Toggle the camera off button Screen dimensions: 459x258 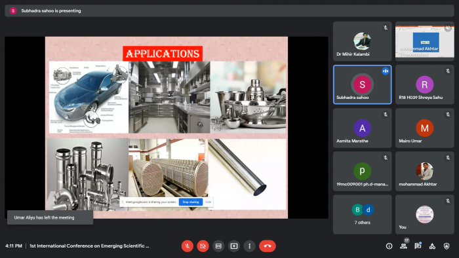coord(203,246)
